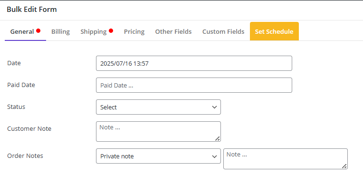The height and width of the screenshot is (195, 363).
Task: Go to the Pricing tab
Action: (x=134, y=31)
